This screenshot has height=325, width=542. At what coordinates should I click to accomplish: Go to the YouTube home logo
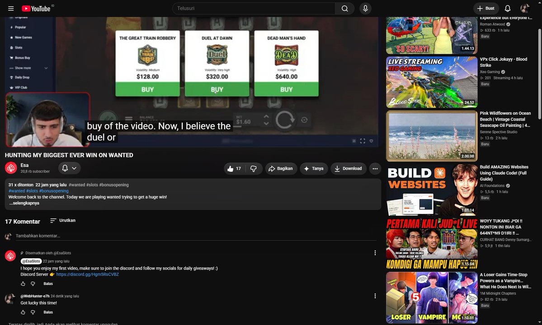pyautogui.click(x=36, y=8)
